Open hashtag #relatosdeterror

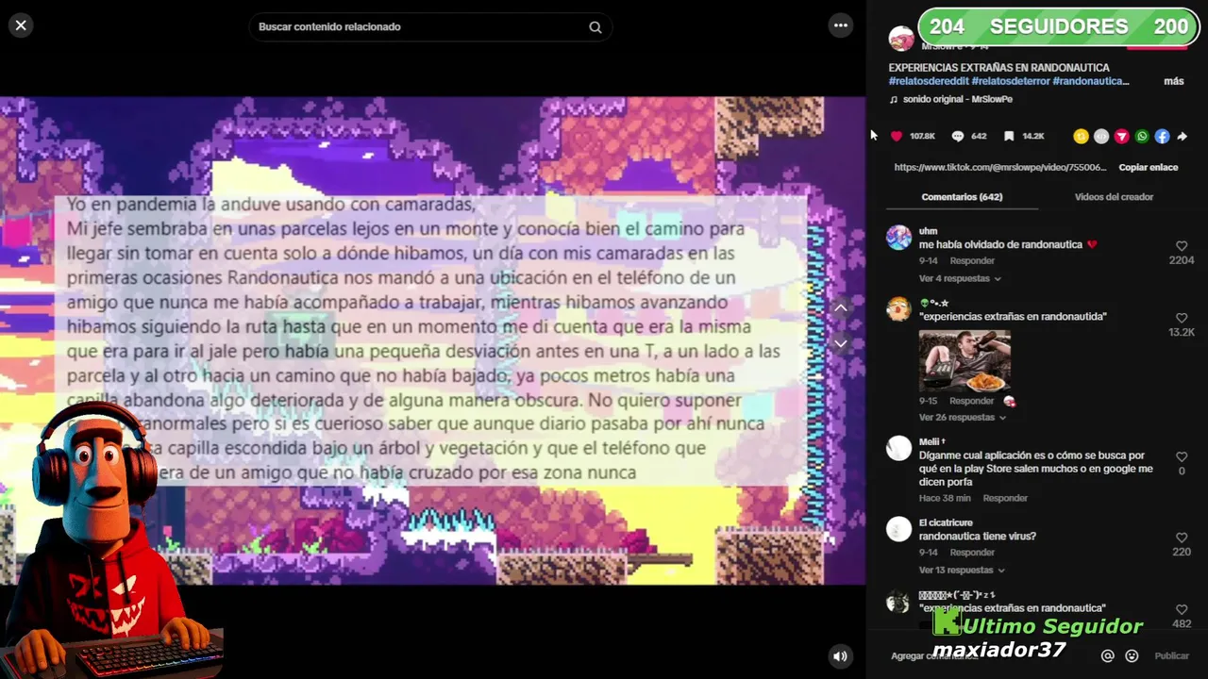pyautogui.click(x=1011, y=81)
